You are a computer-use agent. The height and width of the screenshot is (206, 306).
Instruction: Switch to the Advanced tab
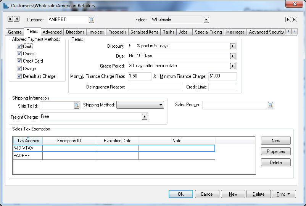point(52,32)
